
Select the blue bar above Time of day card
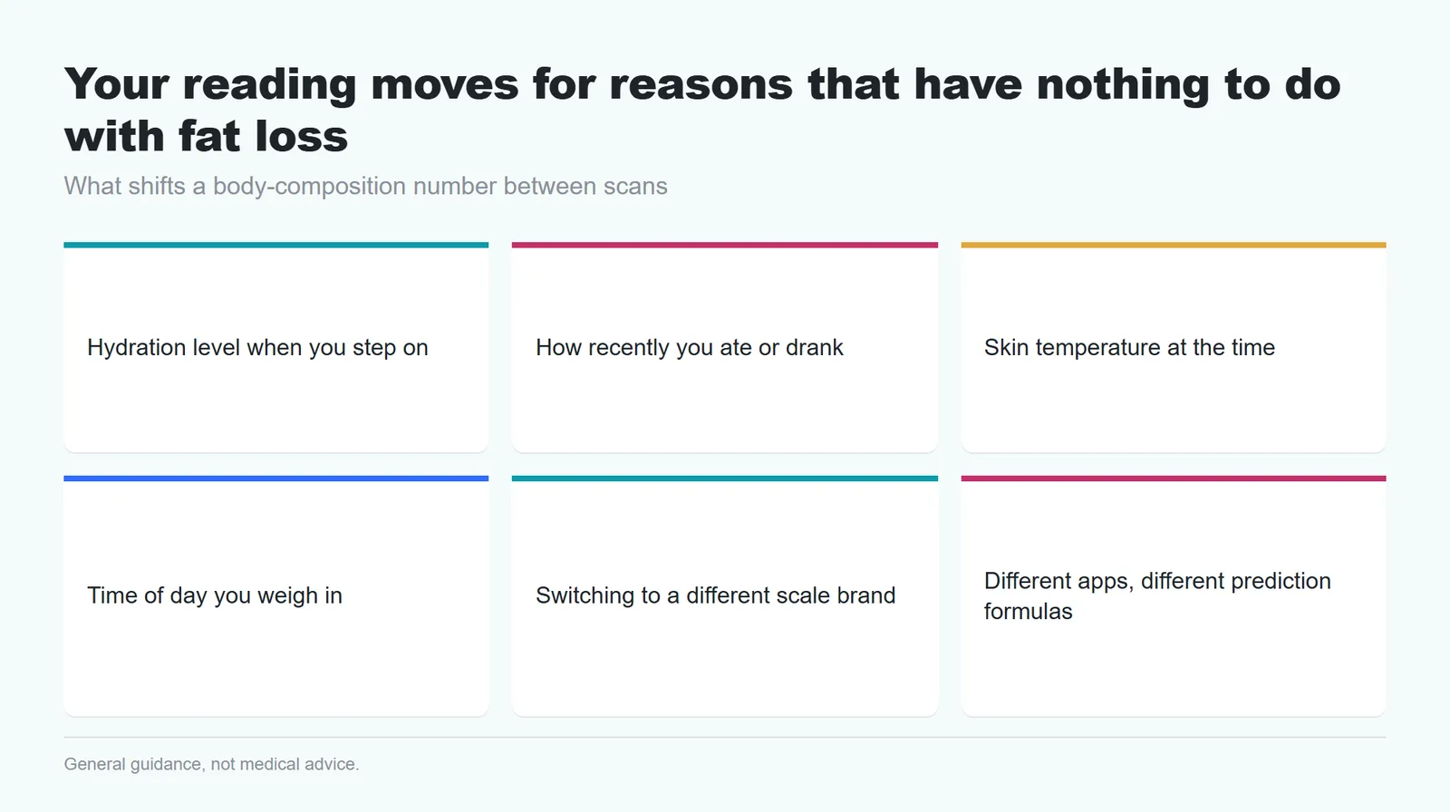tap(276, 478)
